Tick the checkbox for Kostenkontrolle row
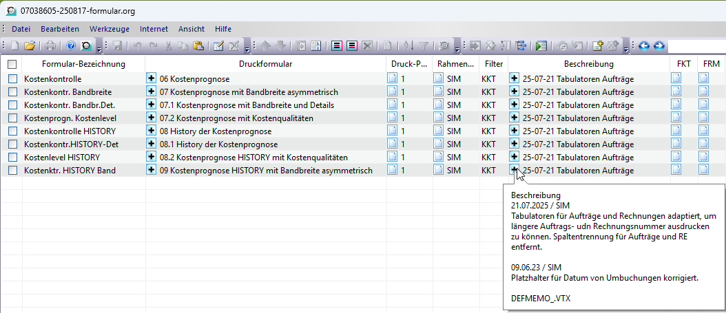The height and width of the screenshot is (313, 726). pyautogui.click(x=12, y=79)
